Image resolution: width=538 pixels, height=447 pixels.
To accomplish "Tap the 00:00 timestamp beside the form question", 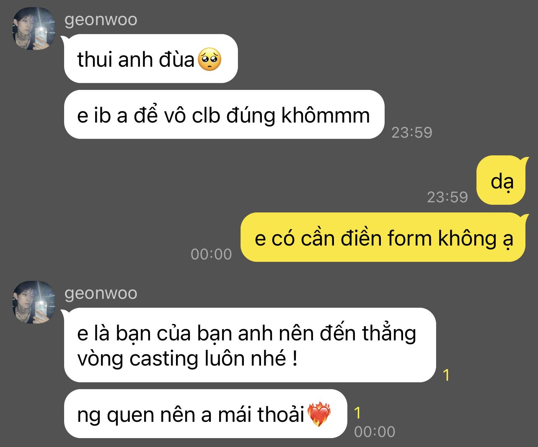I will pos(211,254).
